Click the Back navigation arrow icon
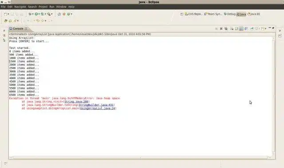The width and height of the screenshot is (284, 168). tap(43, 21)
